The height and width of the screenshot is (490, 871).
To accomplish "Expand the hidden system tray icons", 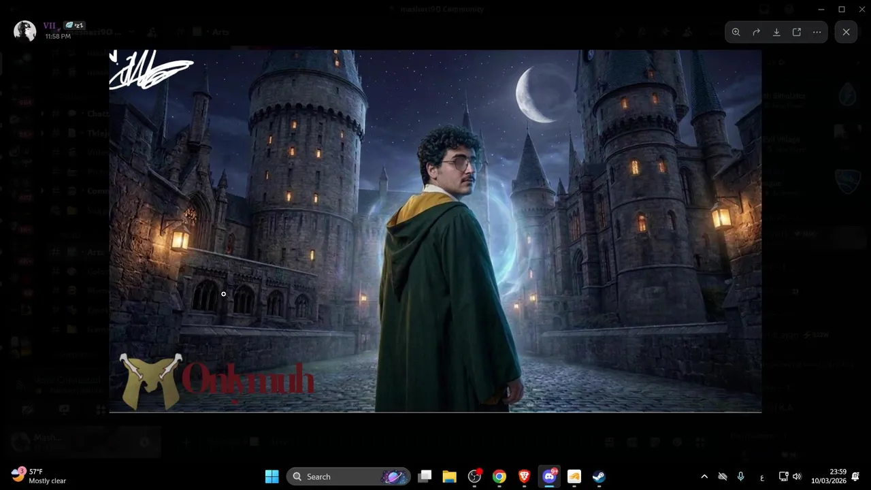I will pos(704,476).
